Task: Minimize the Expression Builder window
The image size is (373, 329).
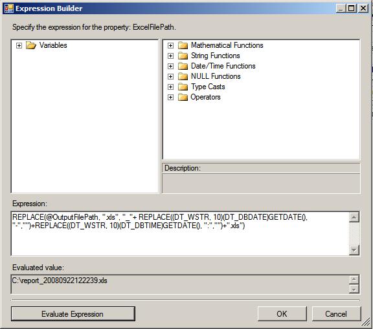Action: pos(341,8)
